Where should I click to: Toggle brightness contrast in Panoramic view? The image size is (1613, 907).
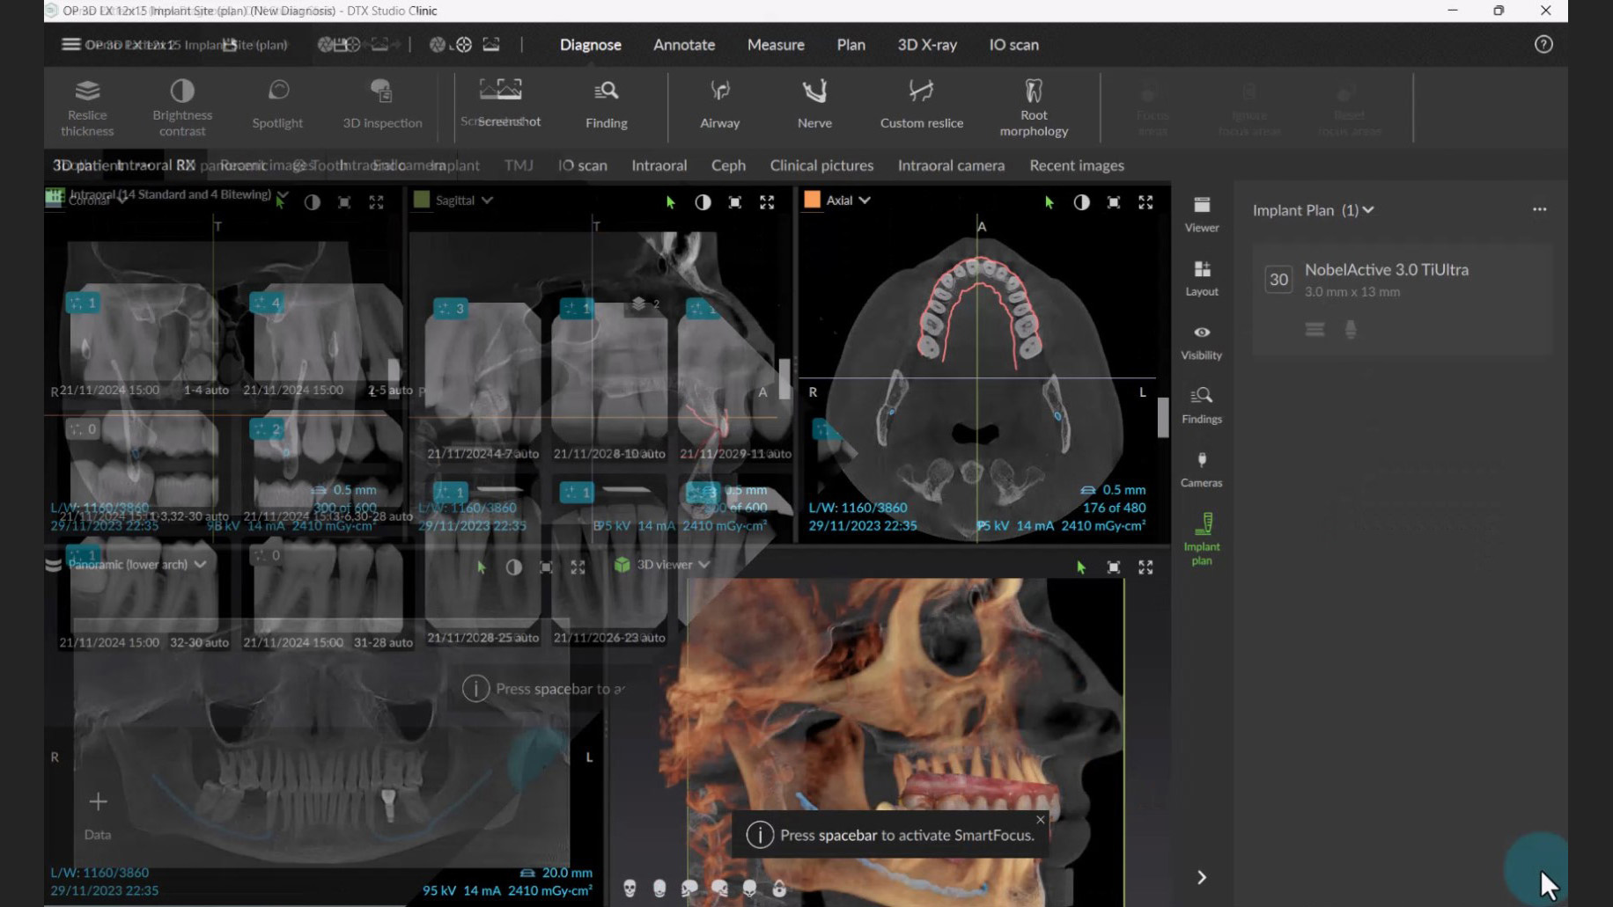(513, 567)
